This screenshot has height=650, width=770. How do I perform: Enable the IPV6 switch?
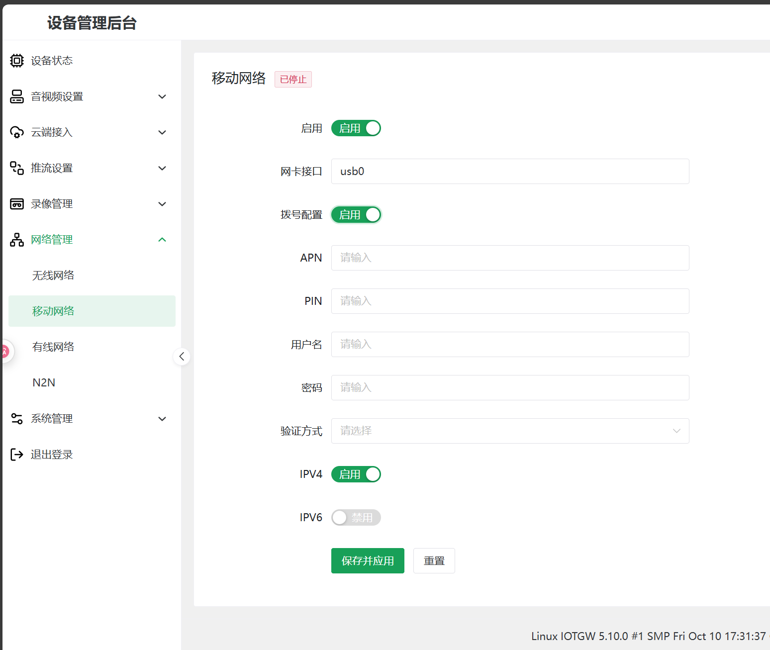point(356,518)
